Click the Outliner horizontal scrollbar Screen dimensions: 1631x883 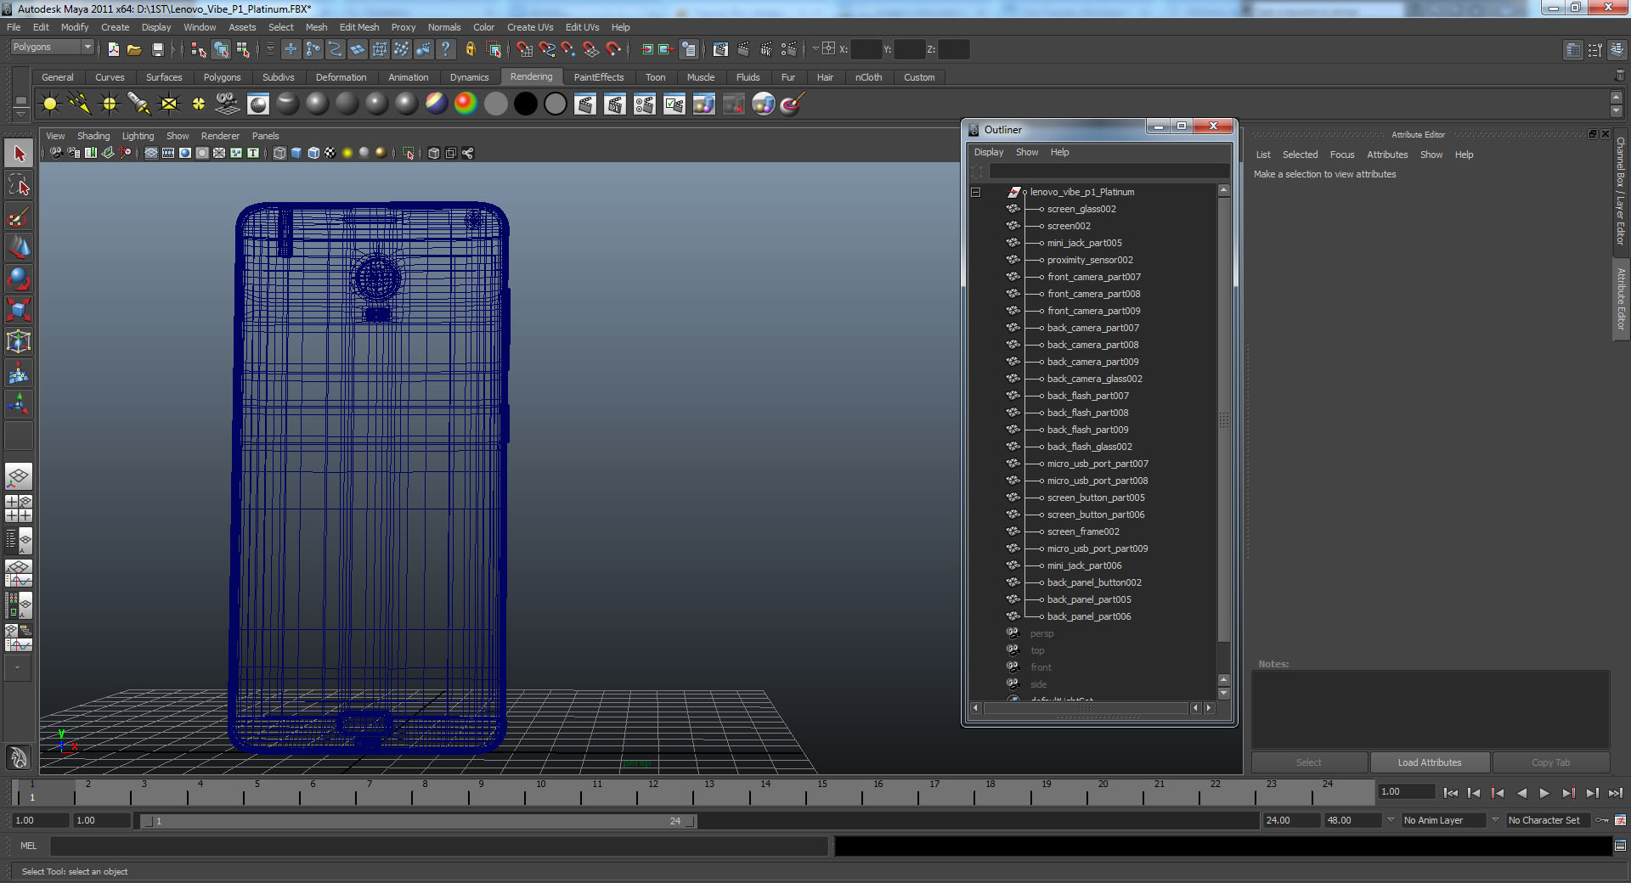point(1085,708)
